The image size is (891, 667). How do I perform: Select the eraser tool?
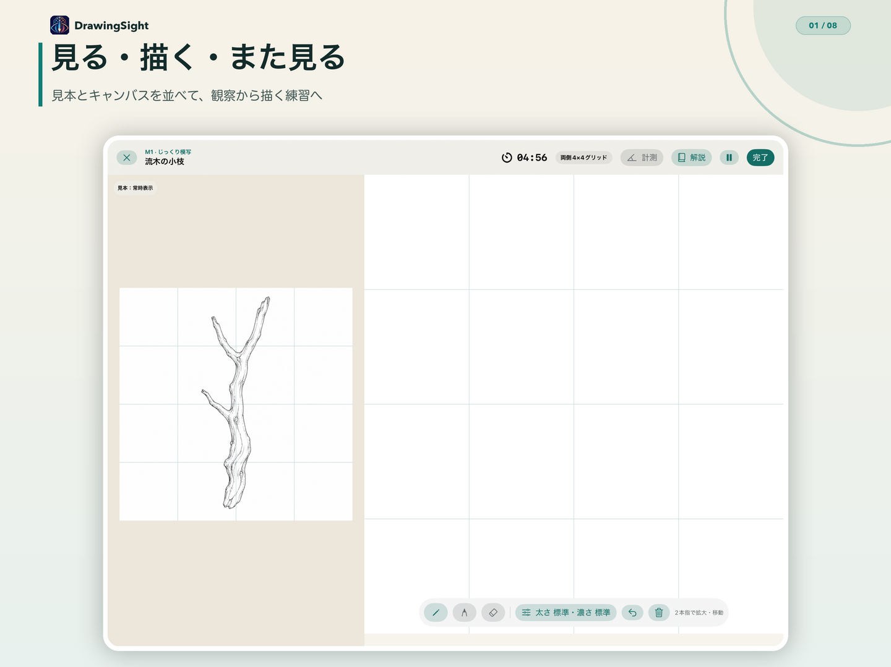tap(493, 613)
